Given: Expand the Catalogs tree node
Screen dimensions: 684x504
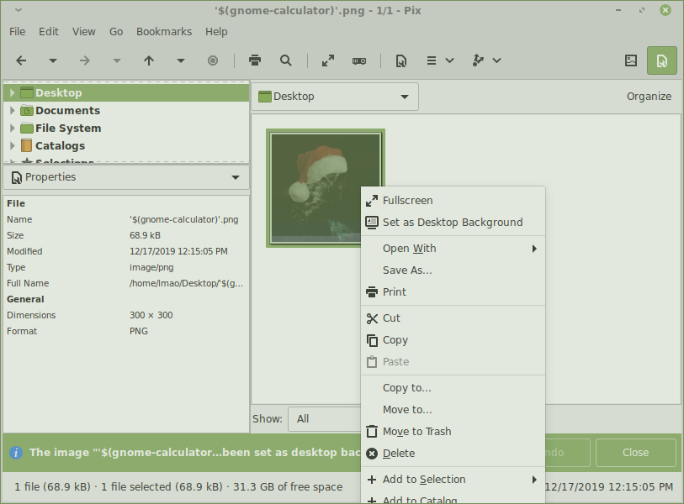Looking at the screenshot, I should pyautogui.click(x=13, y=146).
